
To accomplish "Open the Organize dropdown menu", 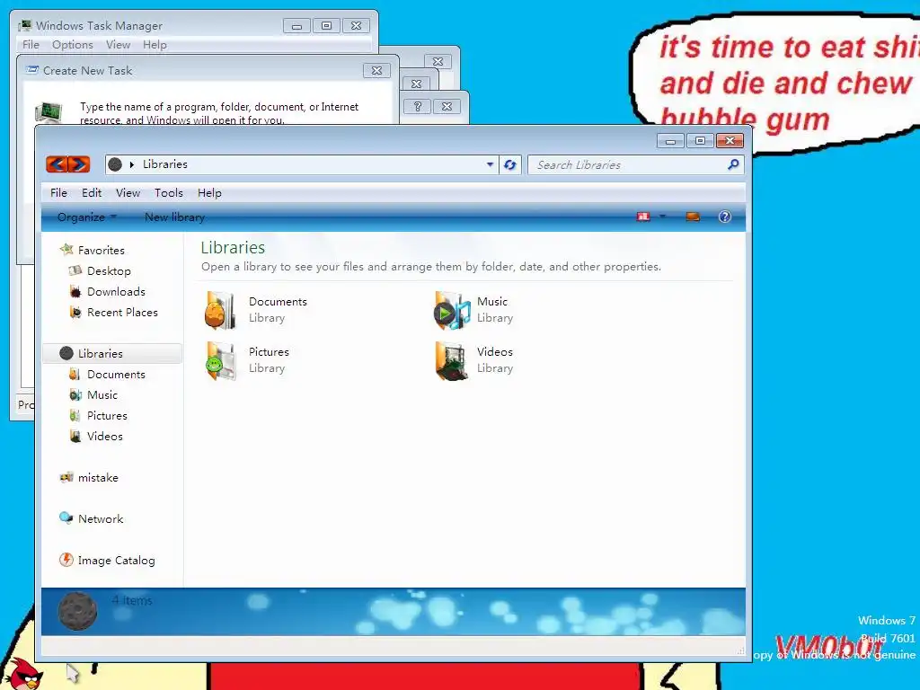I will point(87,217).
